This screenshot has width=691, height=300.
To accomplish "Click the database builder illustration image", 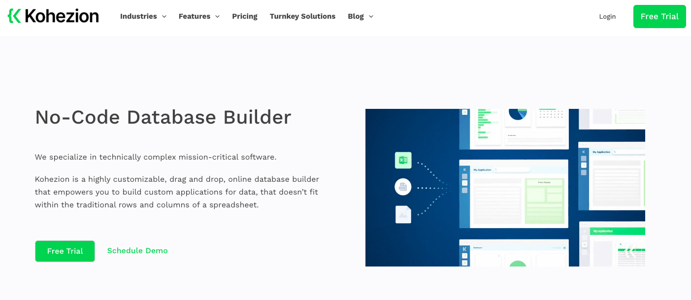I will point(505,188).
